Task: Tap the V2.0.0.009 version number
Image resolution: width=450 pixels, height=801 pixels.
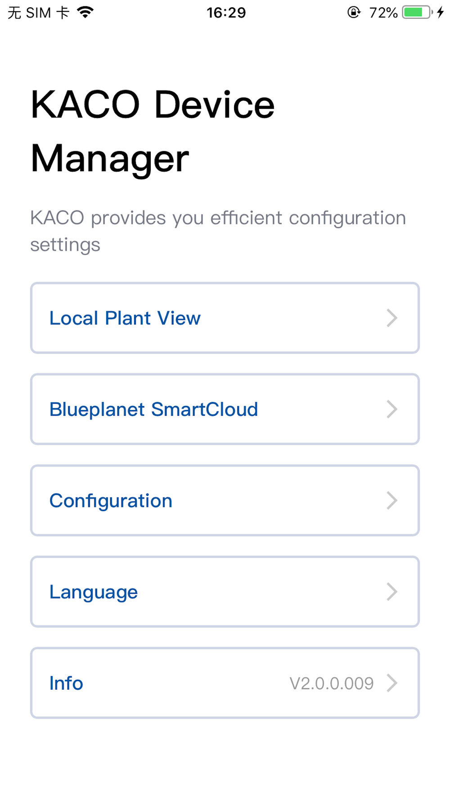Action: [331, 683]
